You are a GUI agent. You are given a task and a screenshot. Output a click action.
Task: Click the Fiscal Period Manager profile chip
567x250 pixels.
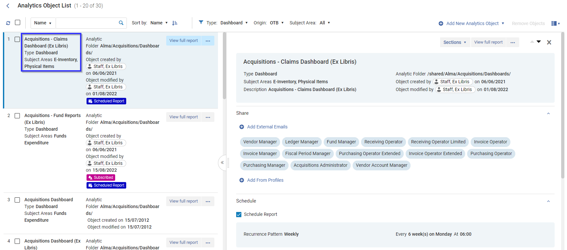[308, 153]
